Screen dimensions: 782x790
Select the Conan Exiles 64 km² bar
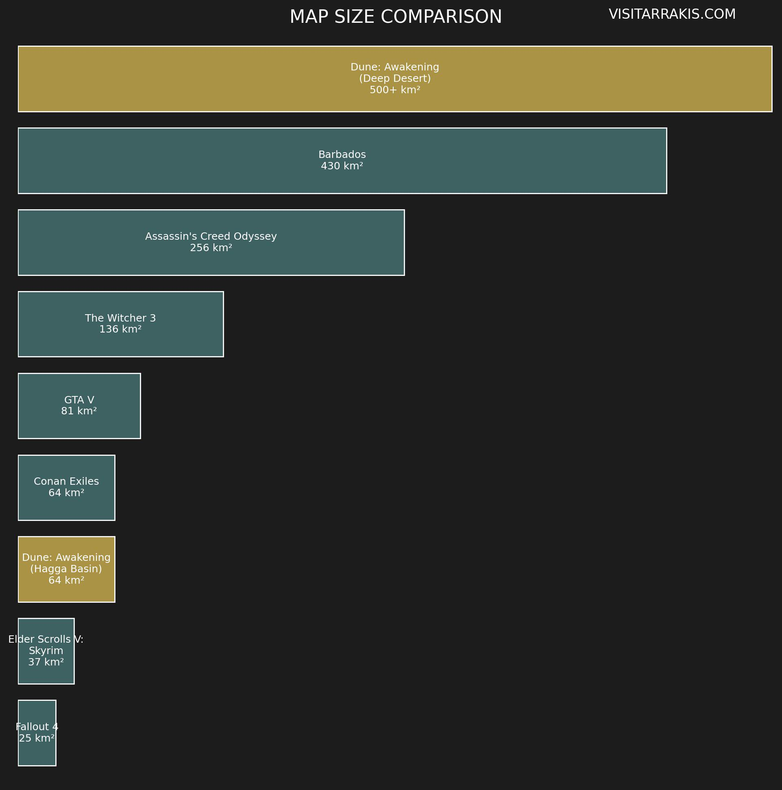pyautogui.click(x=67, y=488)
